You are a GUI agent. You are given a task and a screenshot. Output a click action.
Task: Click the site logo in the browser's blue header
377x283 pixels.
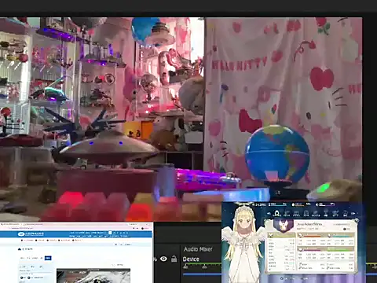pos(31,234)
